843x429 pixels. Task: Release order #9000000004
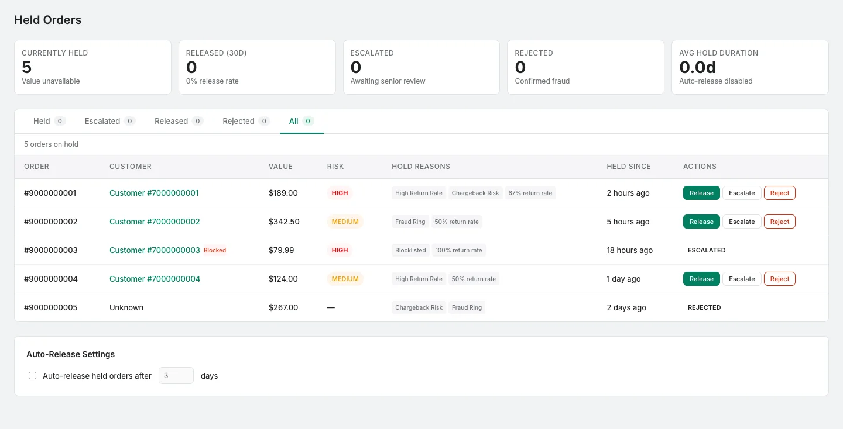(x=701, y=279)
